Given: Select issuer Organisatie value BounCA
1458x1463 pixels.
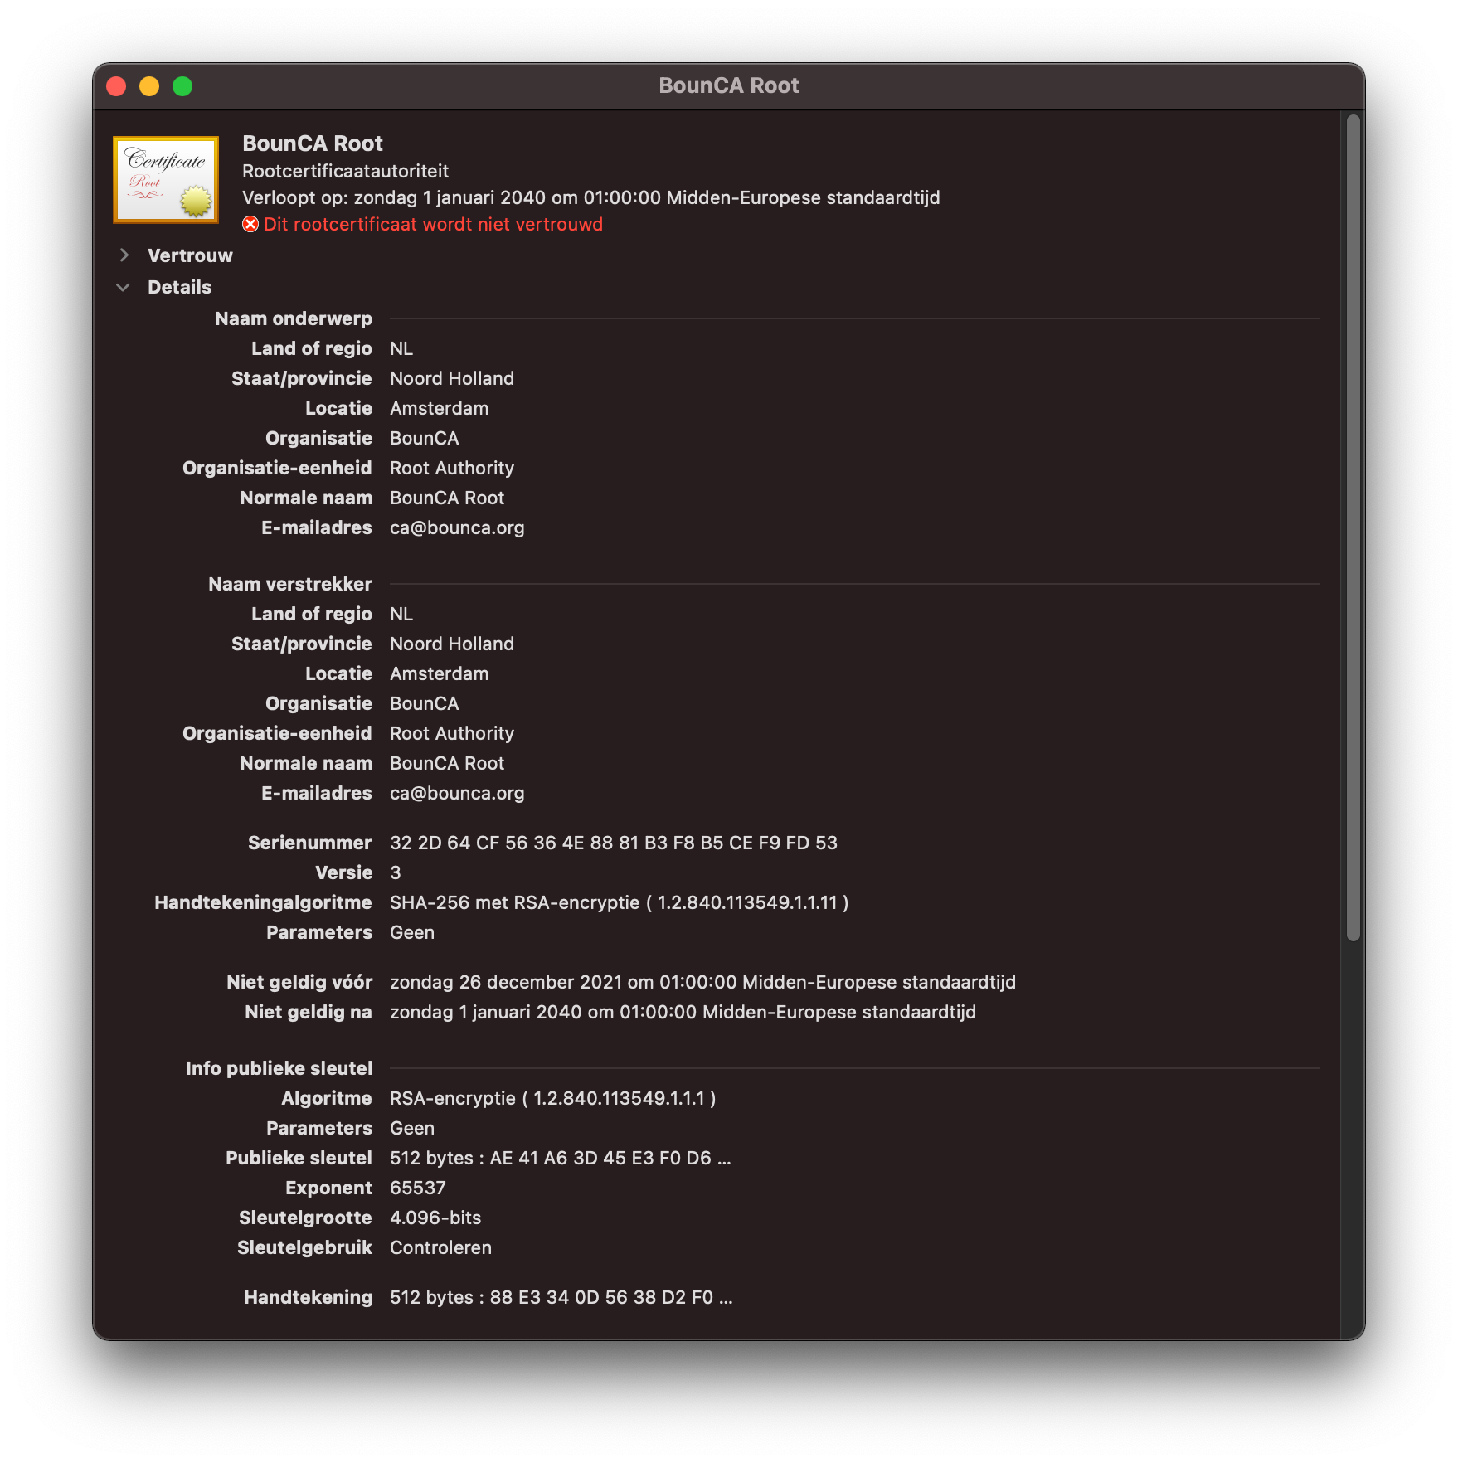Looking at the screenshot, I should [424, 703].
